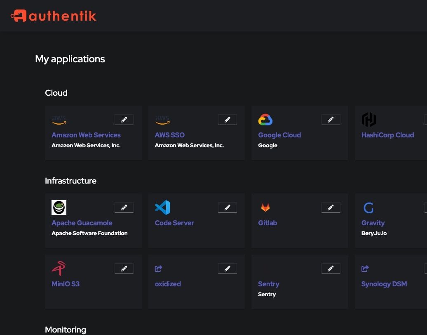Click the pencil icon on AWS SSO card

tap(228, 120)
